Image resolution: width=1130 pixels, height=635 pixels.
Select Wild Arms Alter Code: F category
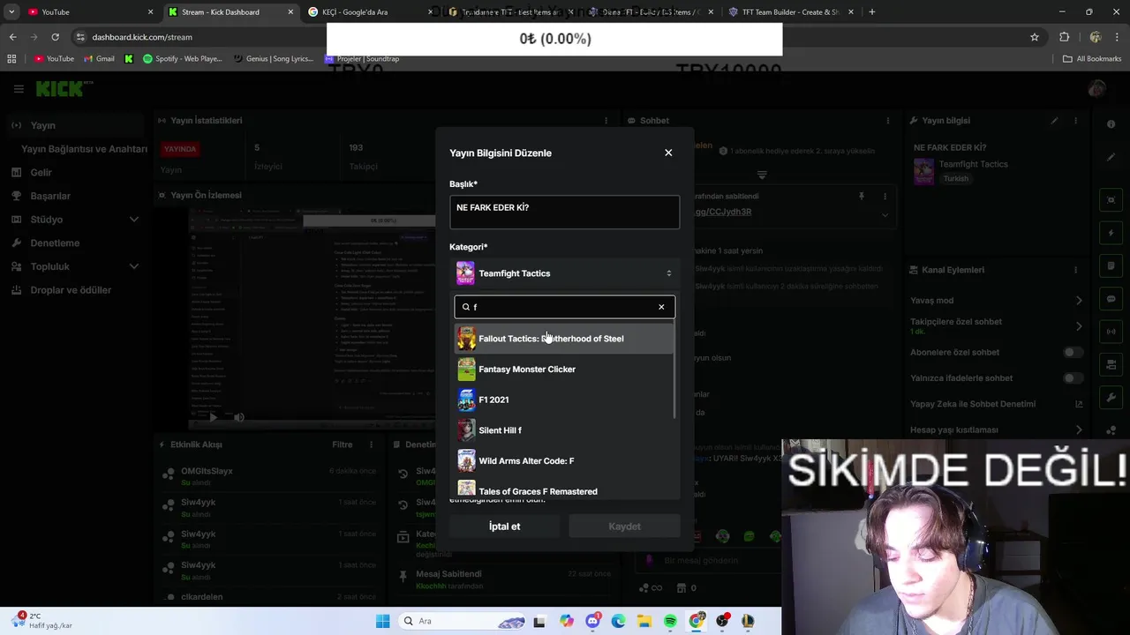click(564, 460)
